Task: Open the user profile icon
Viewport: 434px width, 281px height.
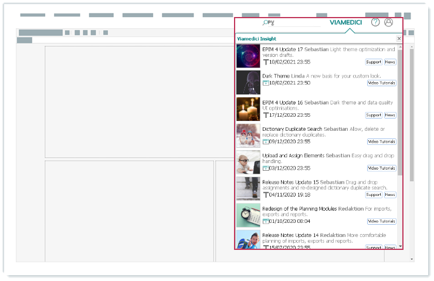Action: click(x=388, y=22)
